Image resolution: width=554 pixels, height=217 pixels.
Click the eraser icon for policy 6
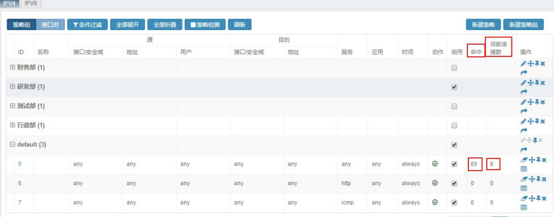point(524,179)
